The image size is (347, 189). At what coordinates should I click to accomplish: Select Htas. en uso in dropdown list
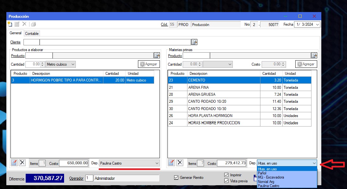pos(287,169)
